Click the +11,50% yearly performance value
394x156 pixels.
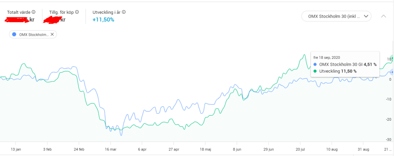tap(104, 20)
